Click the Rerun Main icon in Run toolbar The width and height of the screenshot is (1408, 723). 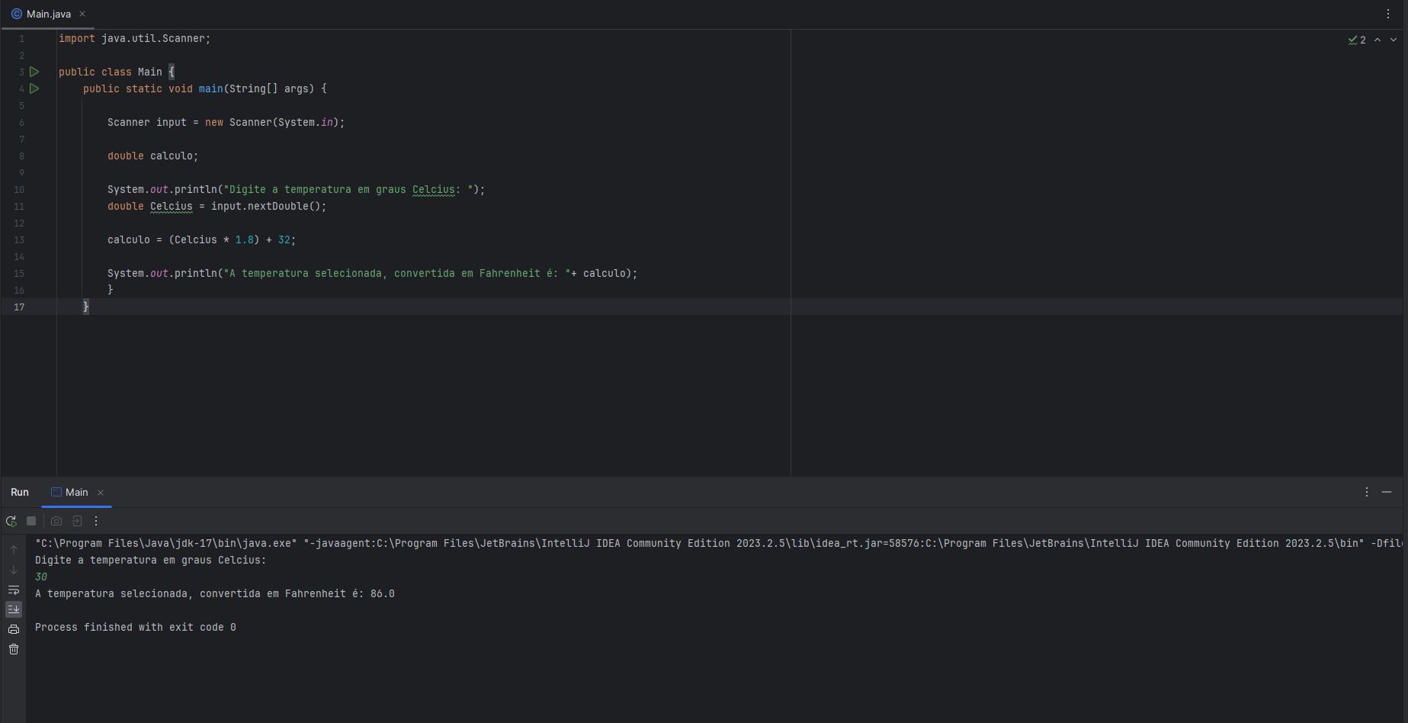11,521
